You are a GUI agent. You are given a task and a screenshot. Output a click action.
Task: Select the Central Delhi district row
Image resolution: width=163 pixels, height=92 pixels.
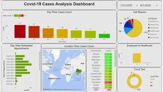click(100, 74)
